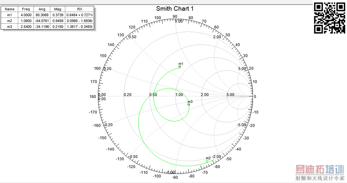The image size is (347, 183).
Task: Click the -100 degree angle label
Action: (157, 176)
